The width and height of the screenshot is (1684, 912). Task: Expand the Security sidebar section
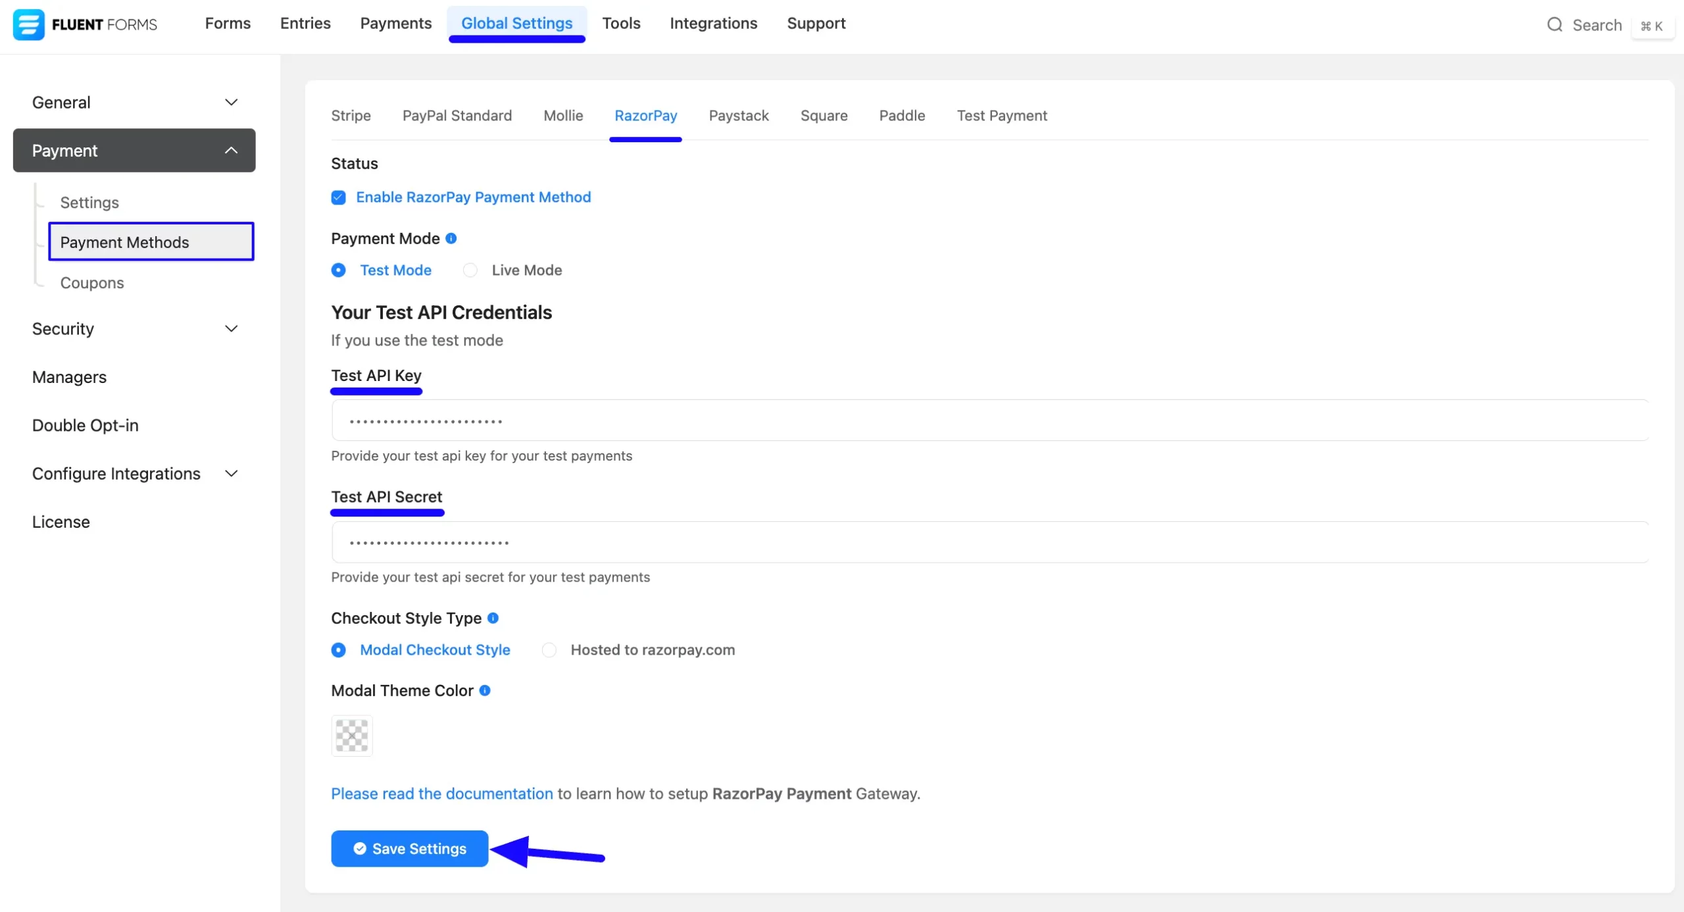point(134,329)
